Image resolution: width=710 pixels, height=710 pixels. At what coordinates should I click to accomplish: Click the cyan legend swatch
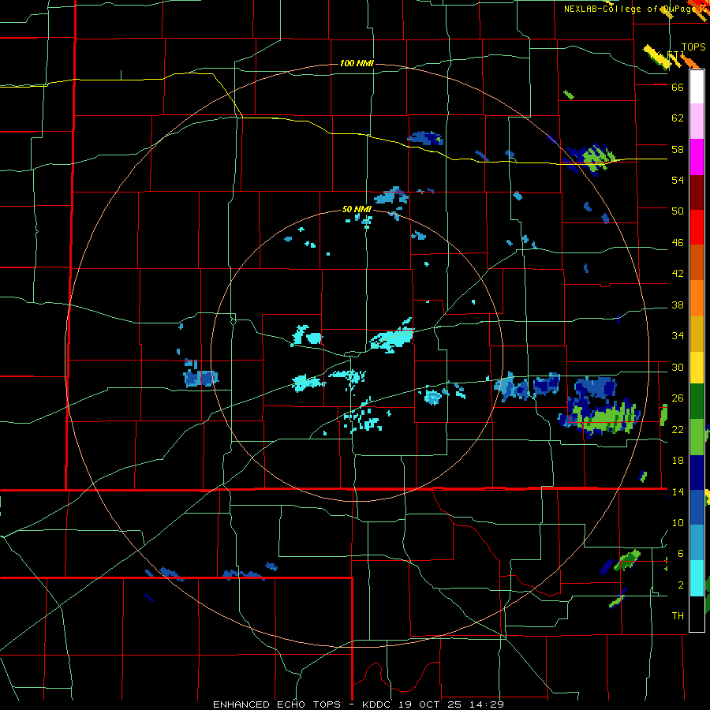[x=697, y=578]
